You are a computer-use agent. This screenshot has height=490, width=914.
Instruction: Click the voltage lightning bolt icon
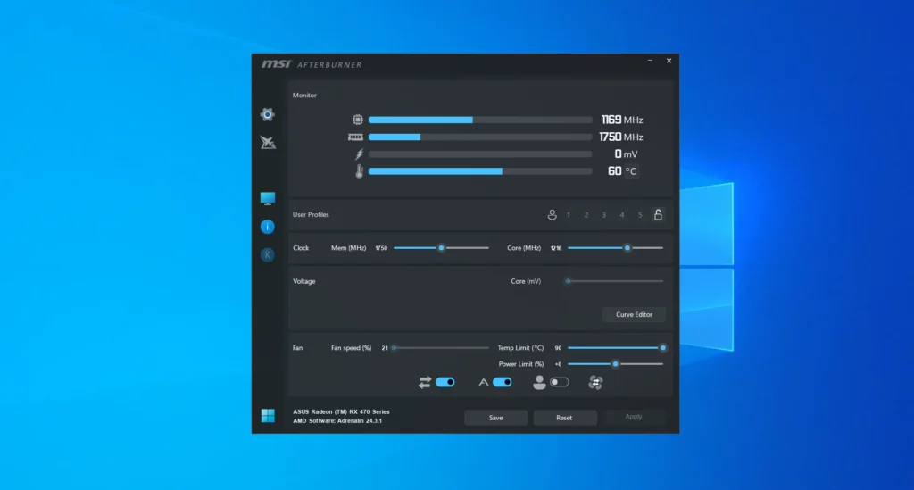[359, 154]
